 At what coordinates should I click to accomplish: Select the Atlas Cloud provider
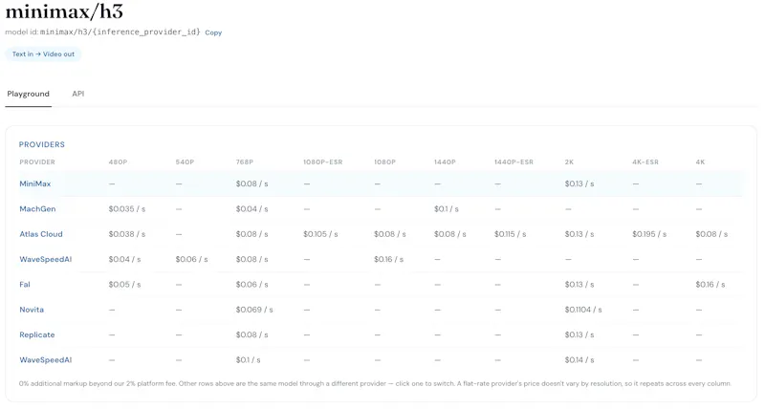(41, 234)
